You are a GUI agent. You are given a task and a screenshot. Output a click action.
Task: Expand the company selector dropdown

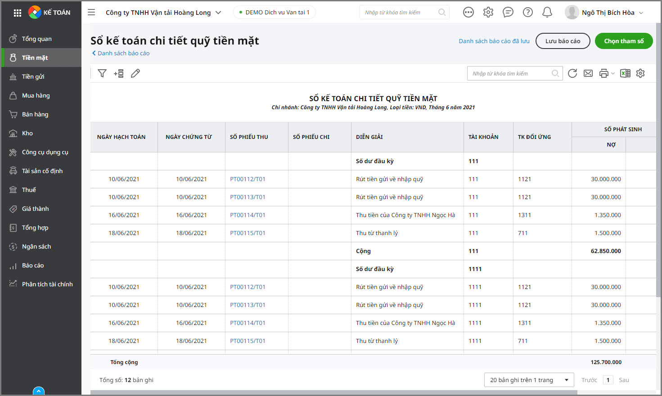pyautogui.click(x=218, y=13)
